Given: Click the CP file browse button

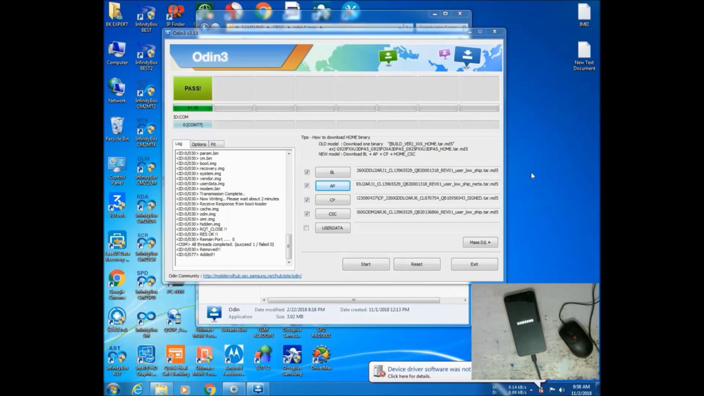Looking at the screenshot, I should point(332,200).
